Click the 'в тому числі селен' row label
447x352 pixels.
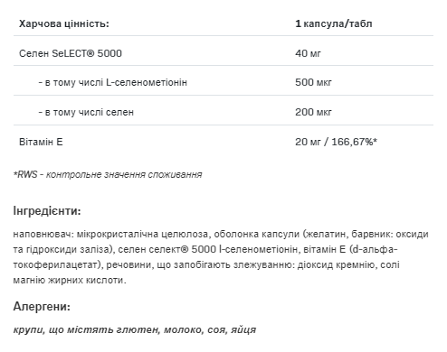click(86, 112)
